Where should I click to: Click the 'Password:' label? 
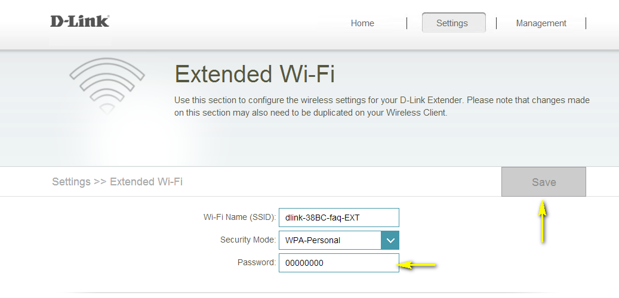[257, 262]
